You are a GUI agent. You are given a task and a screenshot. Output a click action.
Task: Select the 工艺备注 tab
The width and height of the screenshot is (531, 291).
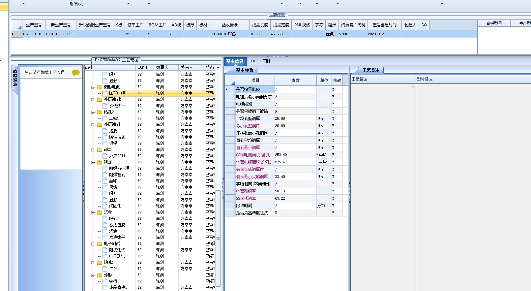tap(371, 70)
